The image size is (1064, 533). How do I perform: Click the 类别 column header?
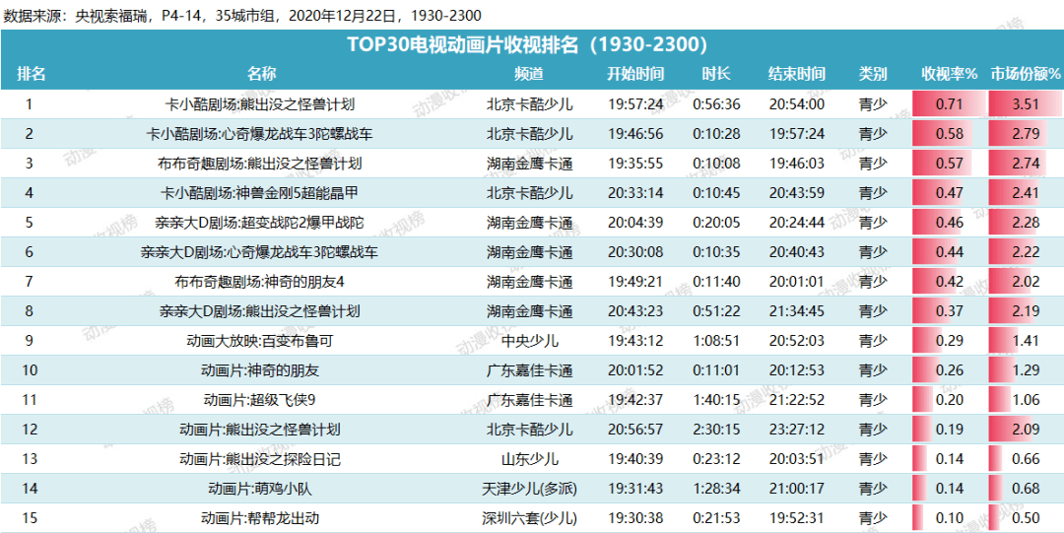[873, 74]
